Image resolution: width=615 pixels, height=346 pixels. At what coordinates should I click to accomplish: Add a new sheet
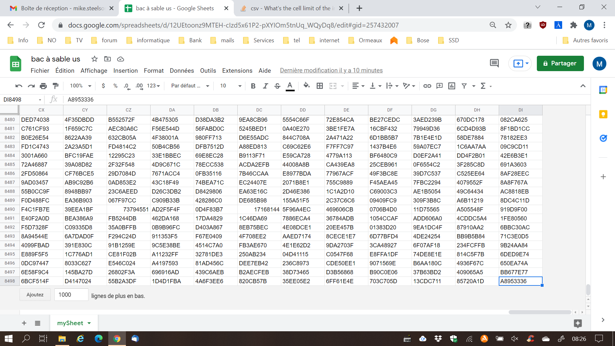(x=24, y=323)
